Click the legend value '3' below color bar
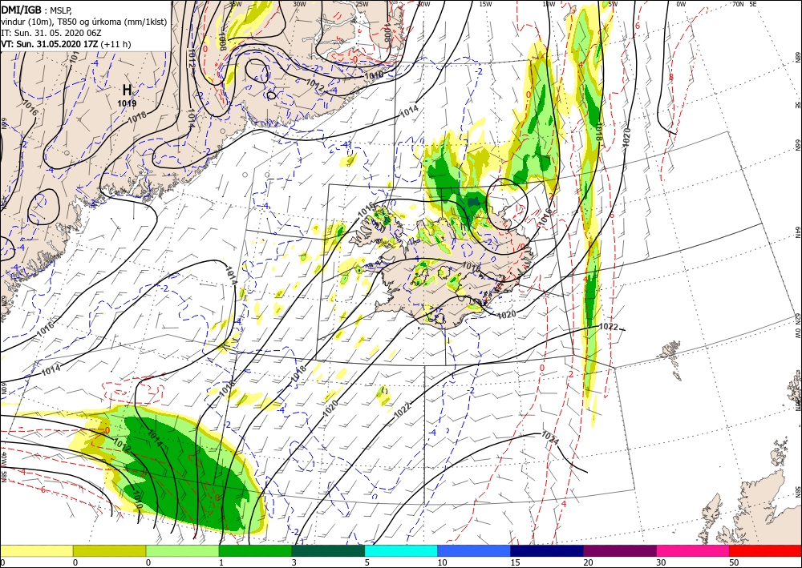802x568 pixels. coord(294,562)
